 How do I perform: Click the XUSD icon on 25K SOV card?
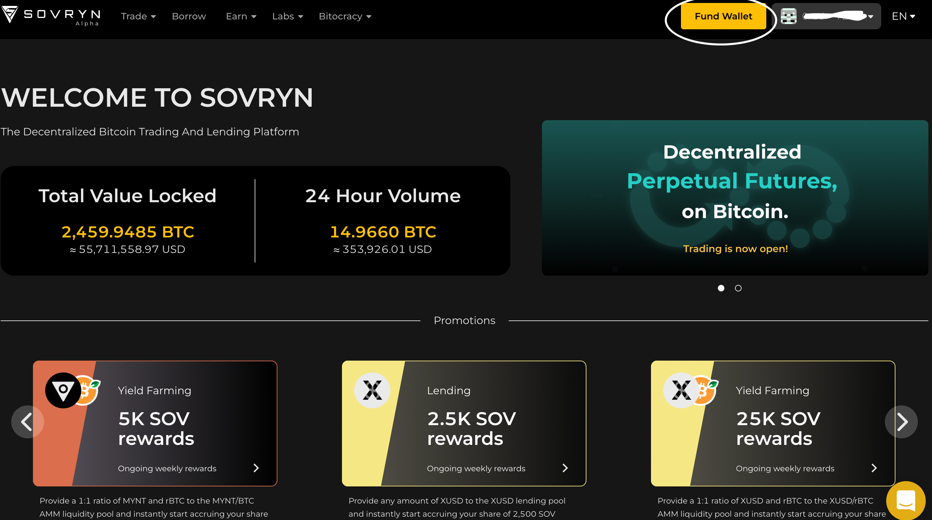681,391
